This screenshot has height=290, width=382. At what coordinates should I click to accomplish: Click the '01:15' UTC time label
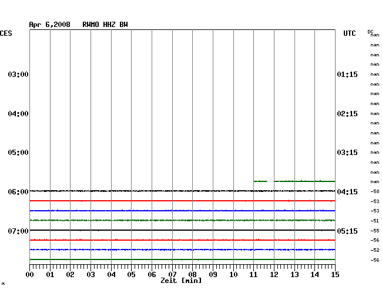[347, 74]
